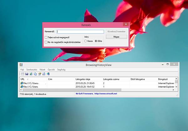Click the '7152 elem(ek), 1 kiválasztva' status text
The width and height of the screenshot is (188, 131).
click(33, 94)
